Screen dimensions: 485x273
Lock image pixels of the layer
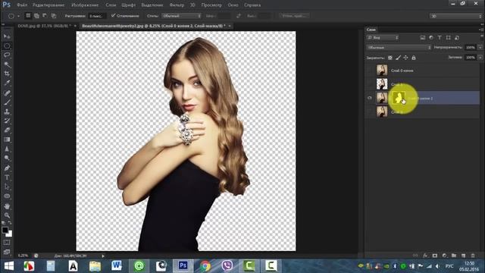398,58
